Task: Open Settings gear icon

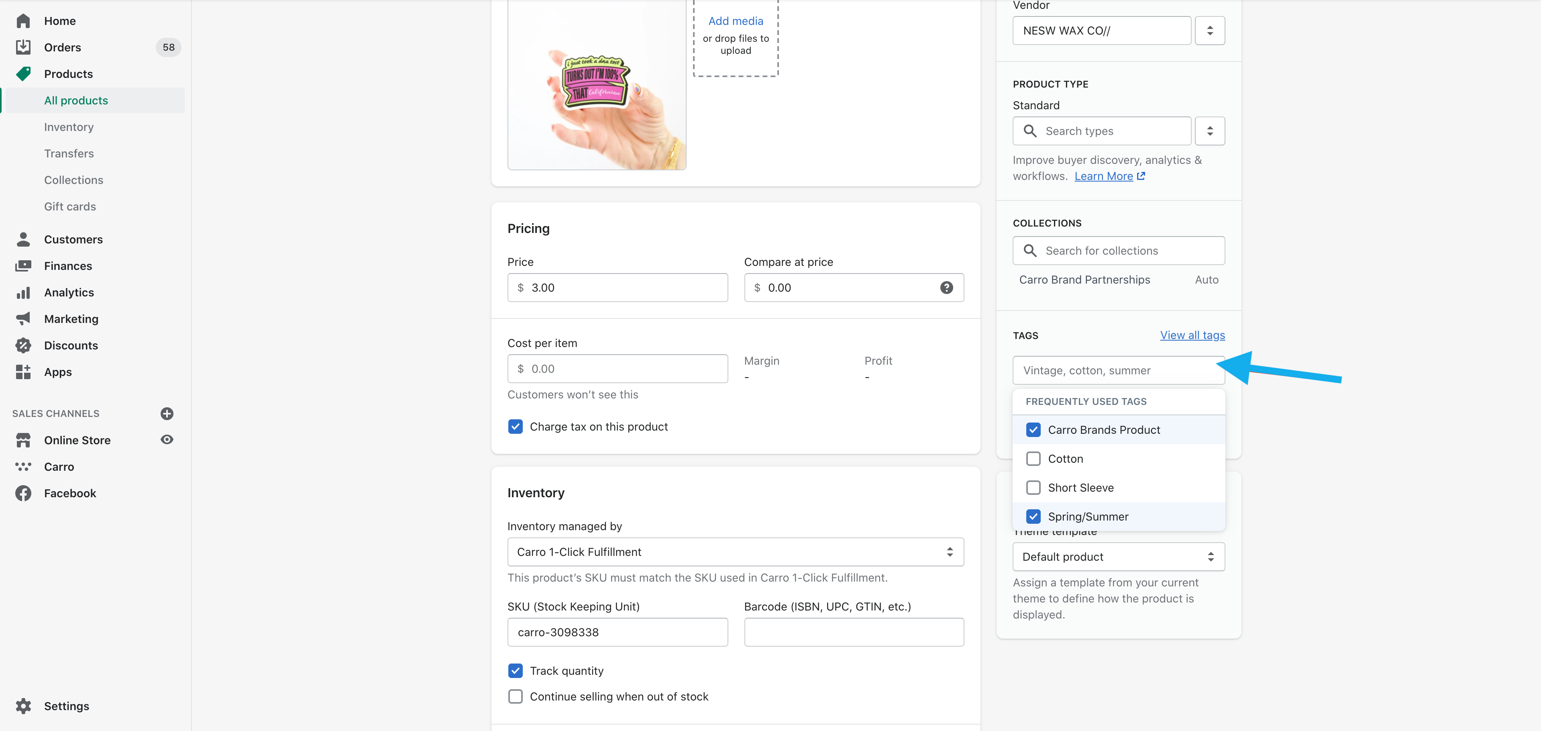Action: coord(23,706)
